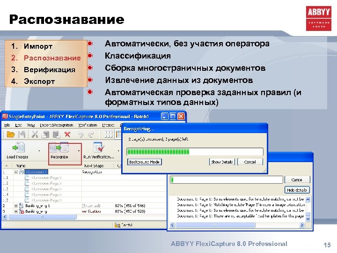Open Run Verification dropdown arrow
Image resolution: width=337 pixels, height=253 pixels.
point(118,151)
